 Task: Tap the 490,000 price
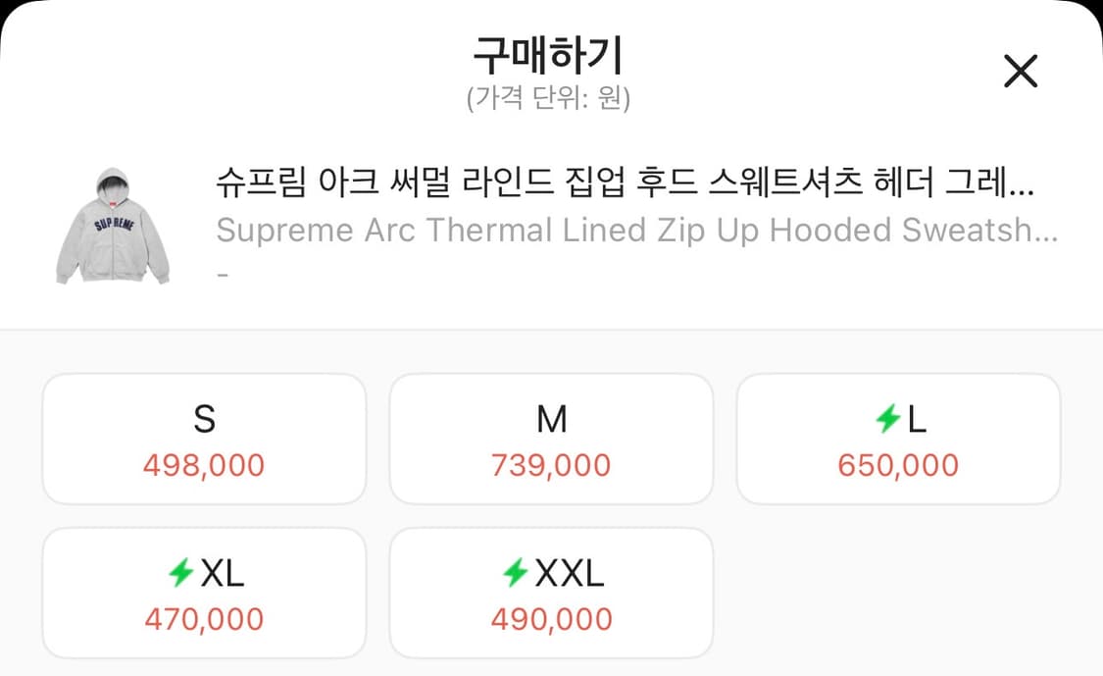[551, 619]
